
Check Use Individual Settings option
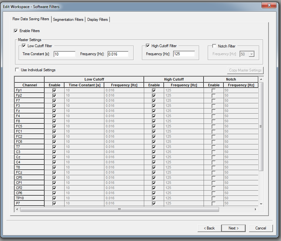pyautogui.click(x=17, y=70)
